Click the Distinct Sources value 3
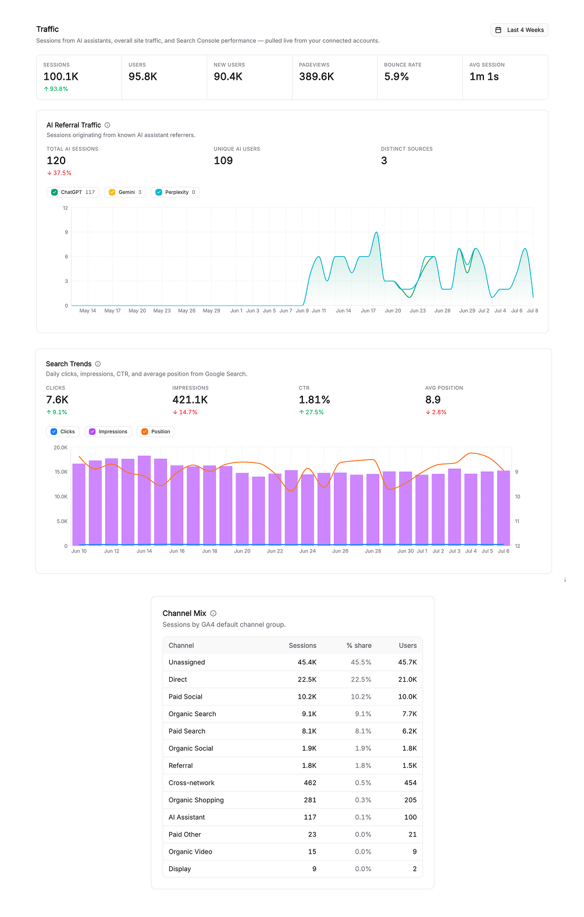 tap(384, 161)
